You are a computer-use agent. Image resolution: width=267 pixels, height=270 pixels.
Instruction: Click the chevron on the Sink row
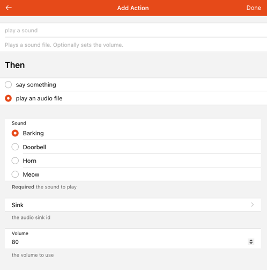(253, 205)
